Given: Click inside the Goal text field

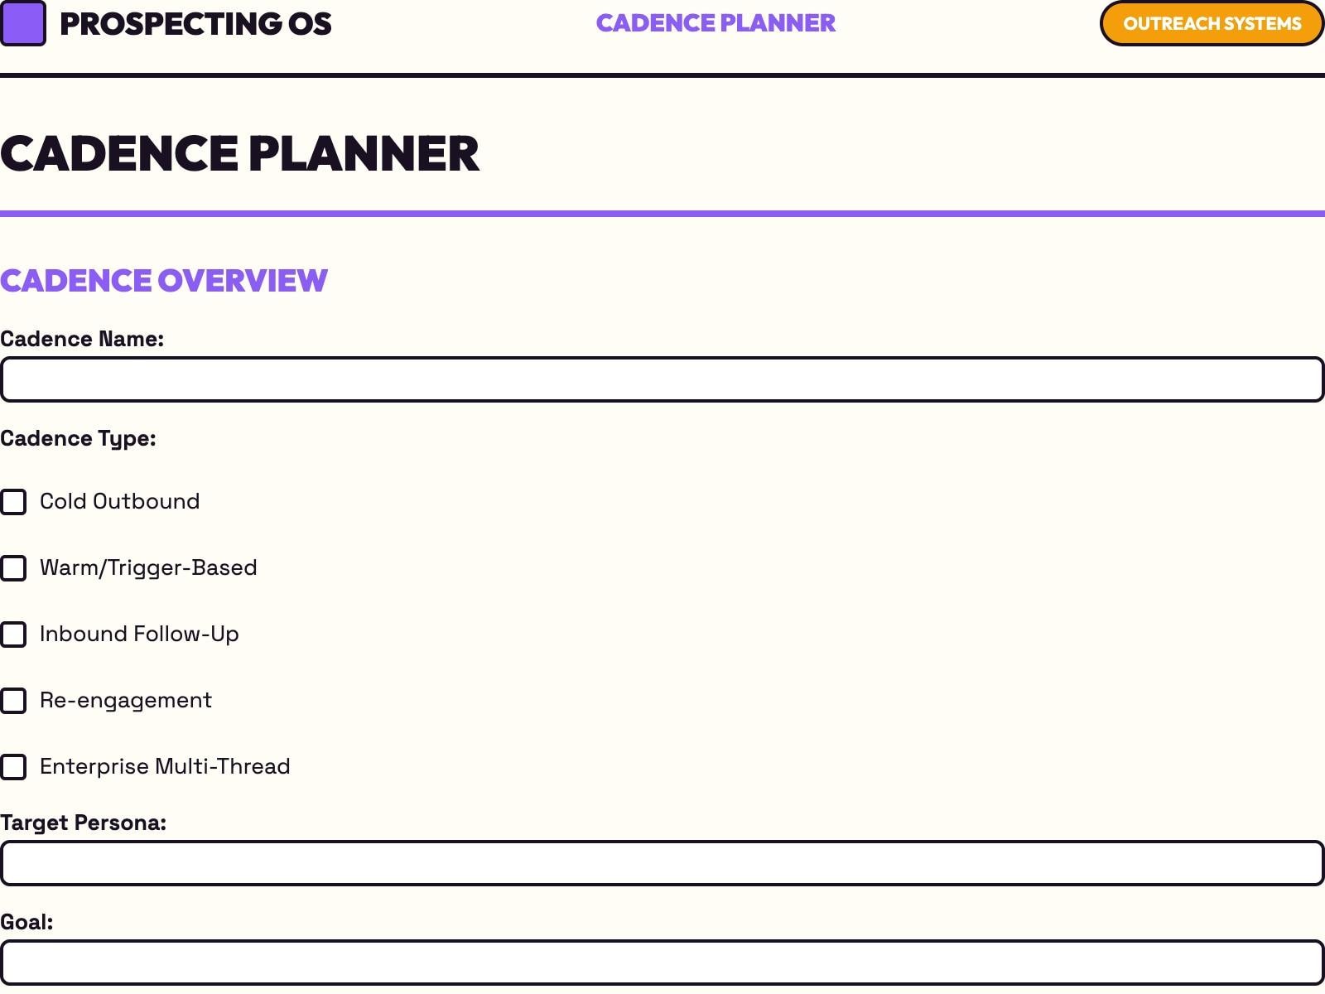Looking at the screenshot, I should point(662,963).
